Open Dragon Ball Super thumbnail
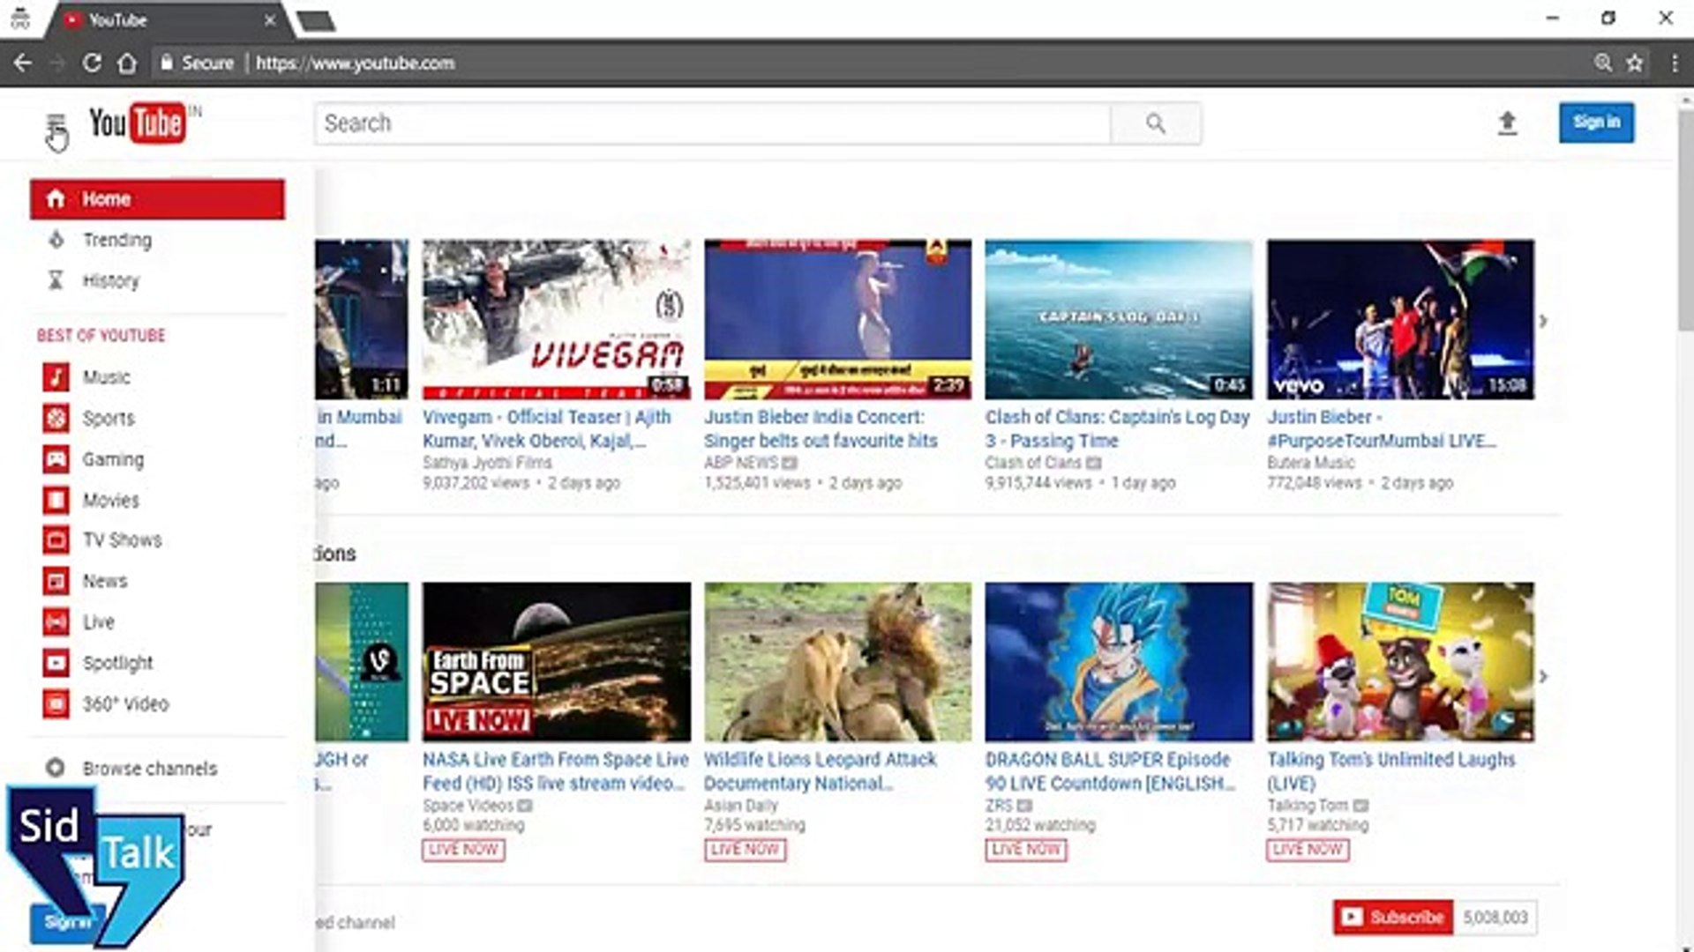The image size is (1694, 952). click(1119, 661)
